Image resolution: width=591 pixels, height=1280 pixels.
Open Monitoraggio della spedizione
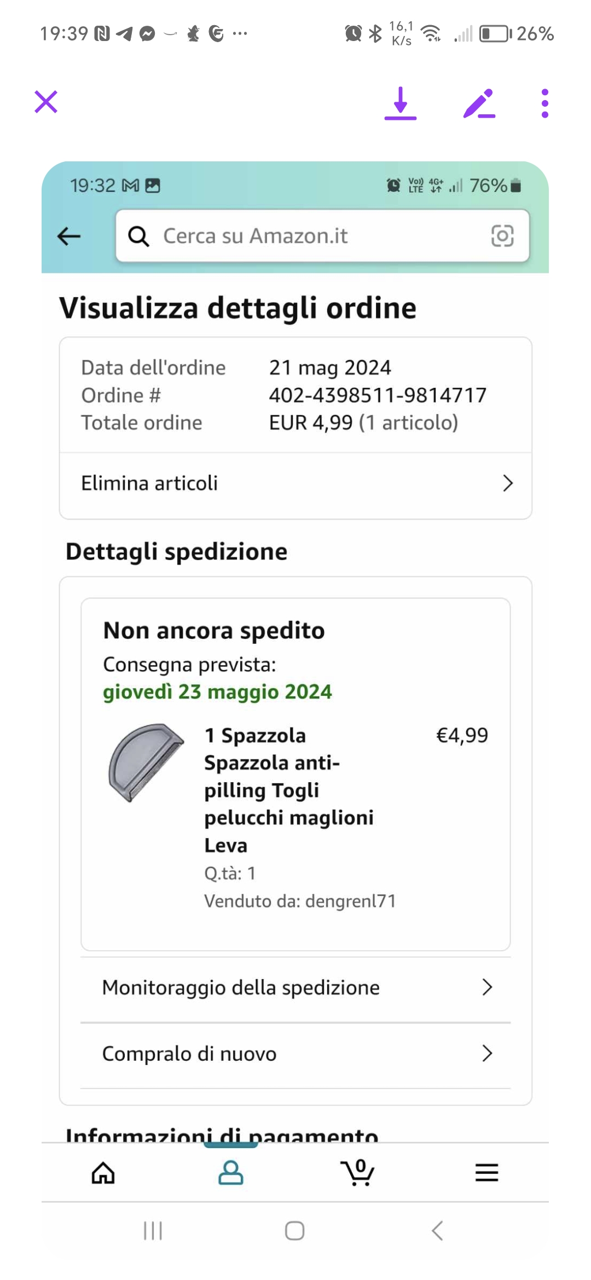(x=296, y=988)
